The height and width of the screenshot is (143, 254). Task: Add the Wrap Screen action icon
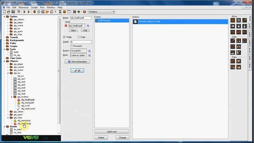pos(239,46)
